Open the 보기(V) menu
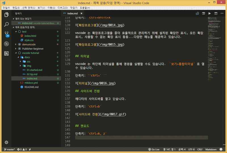This screenshot has height=153, width=227. click(41, 8)
